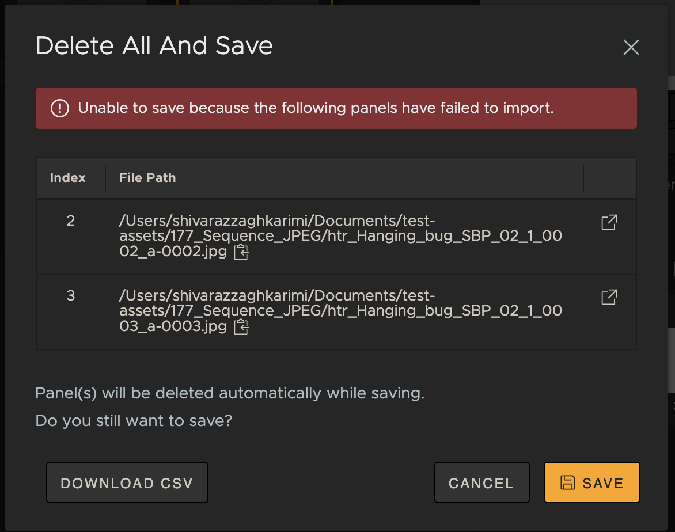The image size is (675, 532).
Task: Click the 'Do you still want to save?' text
Action: pyautogui.click(x=134, y=421)
